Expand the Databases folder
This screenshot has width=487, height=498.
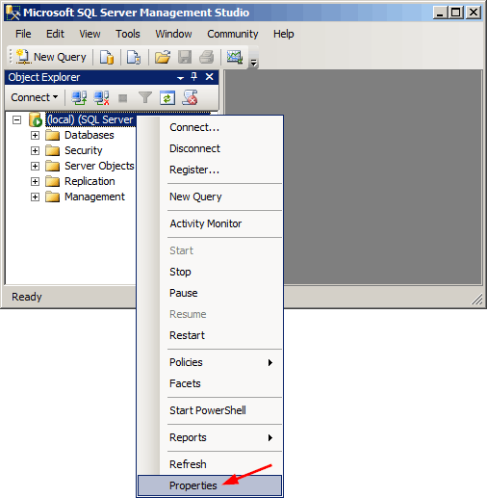pyautogui.click(x=35, y=135)
